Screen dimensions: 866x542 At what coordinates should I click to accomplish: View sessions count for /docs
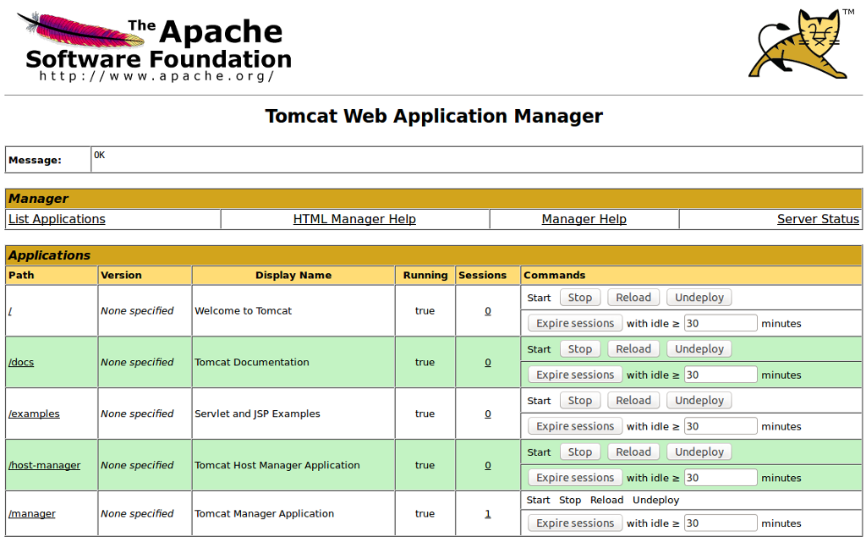488,363
